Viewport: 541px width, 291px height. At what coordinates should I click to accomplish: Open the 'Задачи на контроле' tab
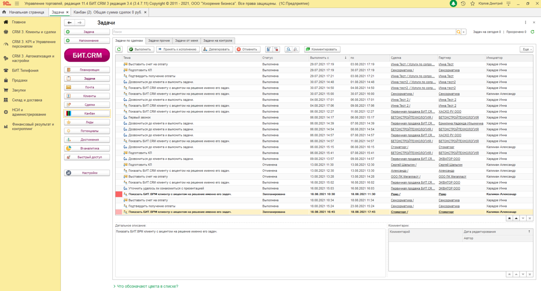217,40
